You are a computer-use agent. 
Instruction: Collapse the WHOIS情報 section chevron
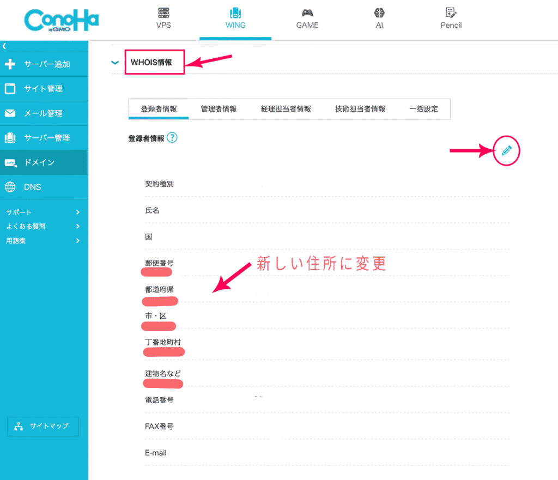[x=115, y=63]
